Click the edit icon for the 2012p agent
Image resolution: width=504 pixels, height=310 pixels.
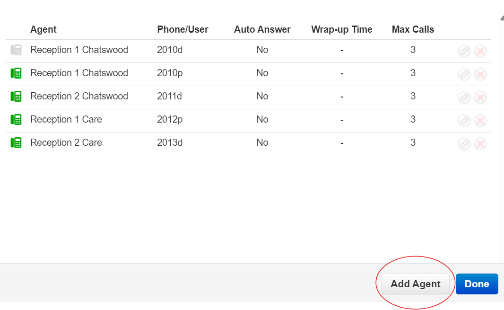[x=464, y=120]
